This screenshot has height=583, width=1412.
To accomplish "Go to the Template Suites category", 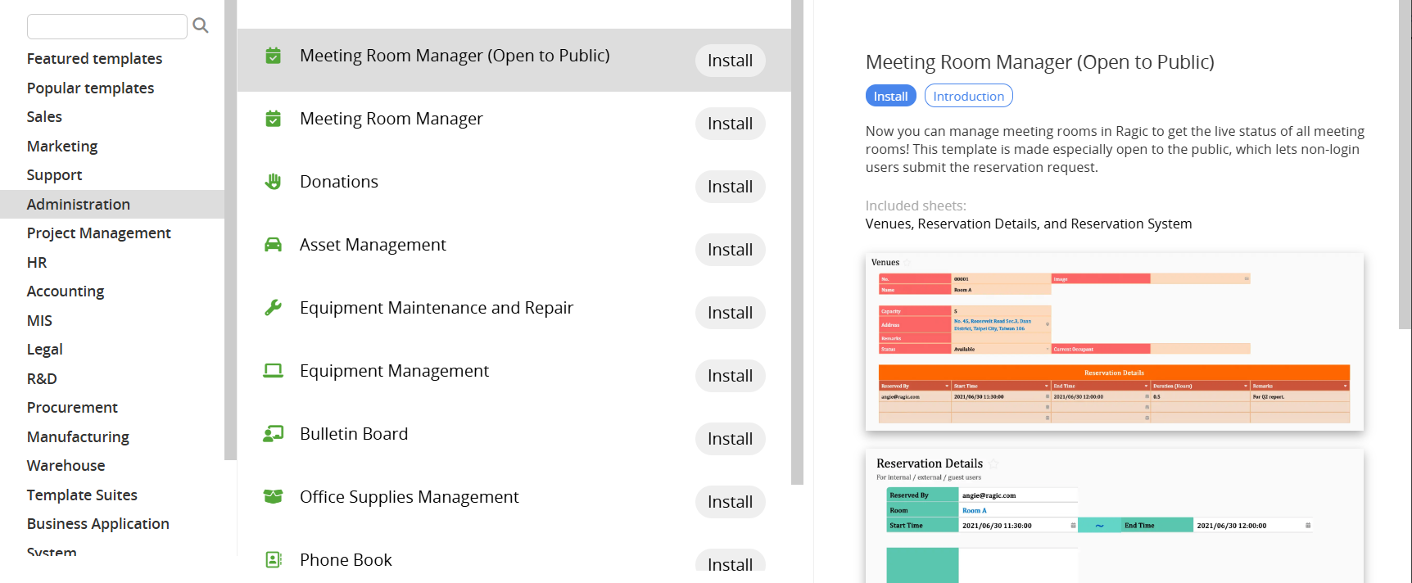I will click(82, 495).
